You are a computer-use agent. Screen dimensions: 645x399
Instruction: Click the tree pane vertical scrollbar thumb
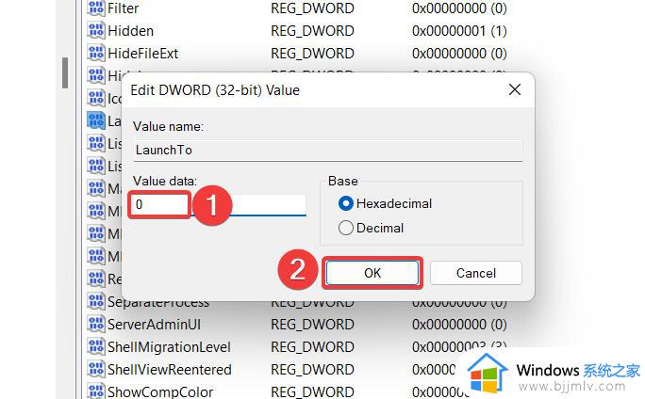pos(65,72)
